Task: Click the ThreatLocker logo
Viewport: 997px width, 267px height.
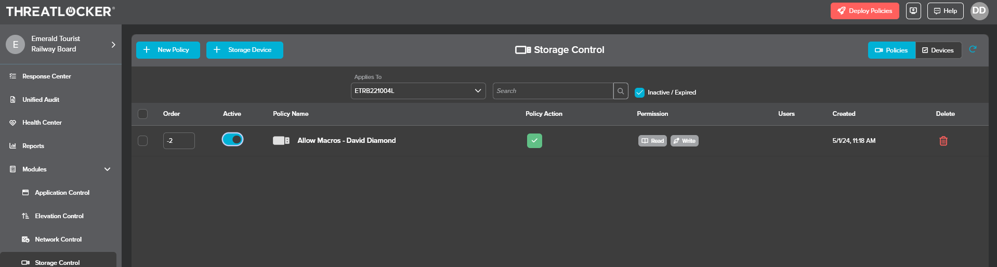Action: [60, 11]
